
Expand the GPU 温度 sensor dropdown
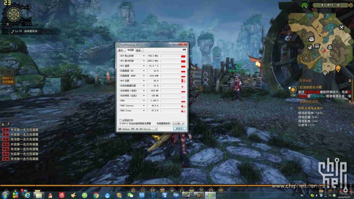point(144,66)
